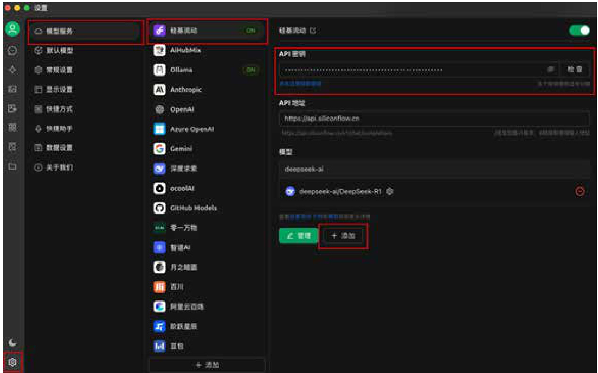Viewport: 598px width, 373px height.
Task: Select the 阶跃星辰 provider logo
Action: [x=160, y=326]
